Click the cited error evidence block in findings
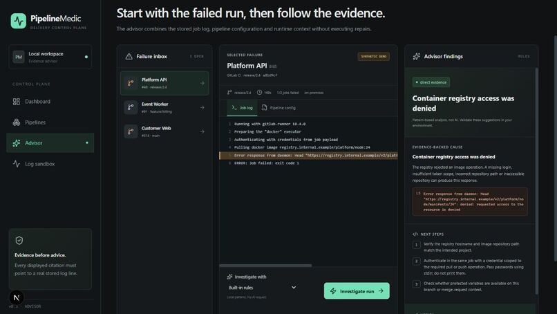Viewport: 557px width, 314px height. point(470,202)
